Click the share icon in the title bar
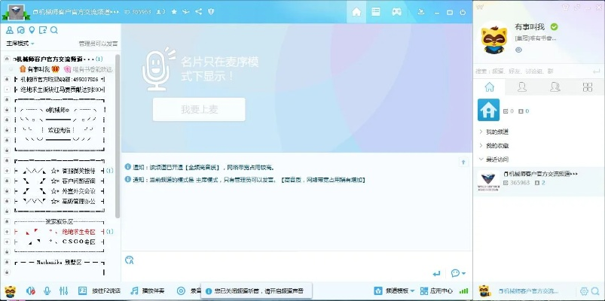The width and height of the screenshot is (605, 301). [x=198, y=12]
